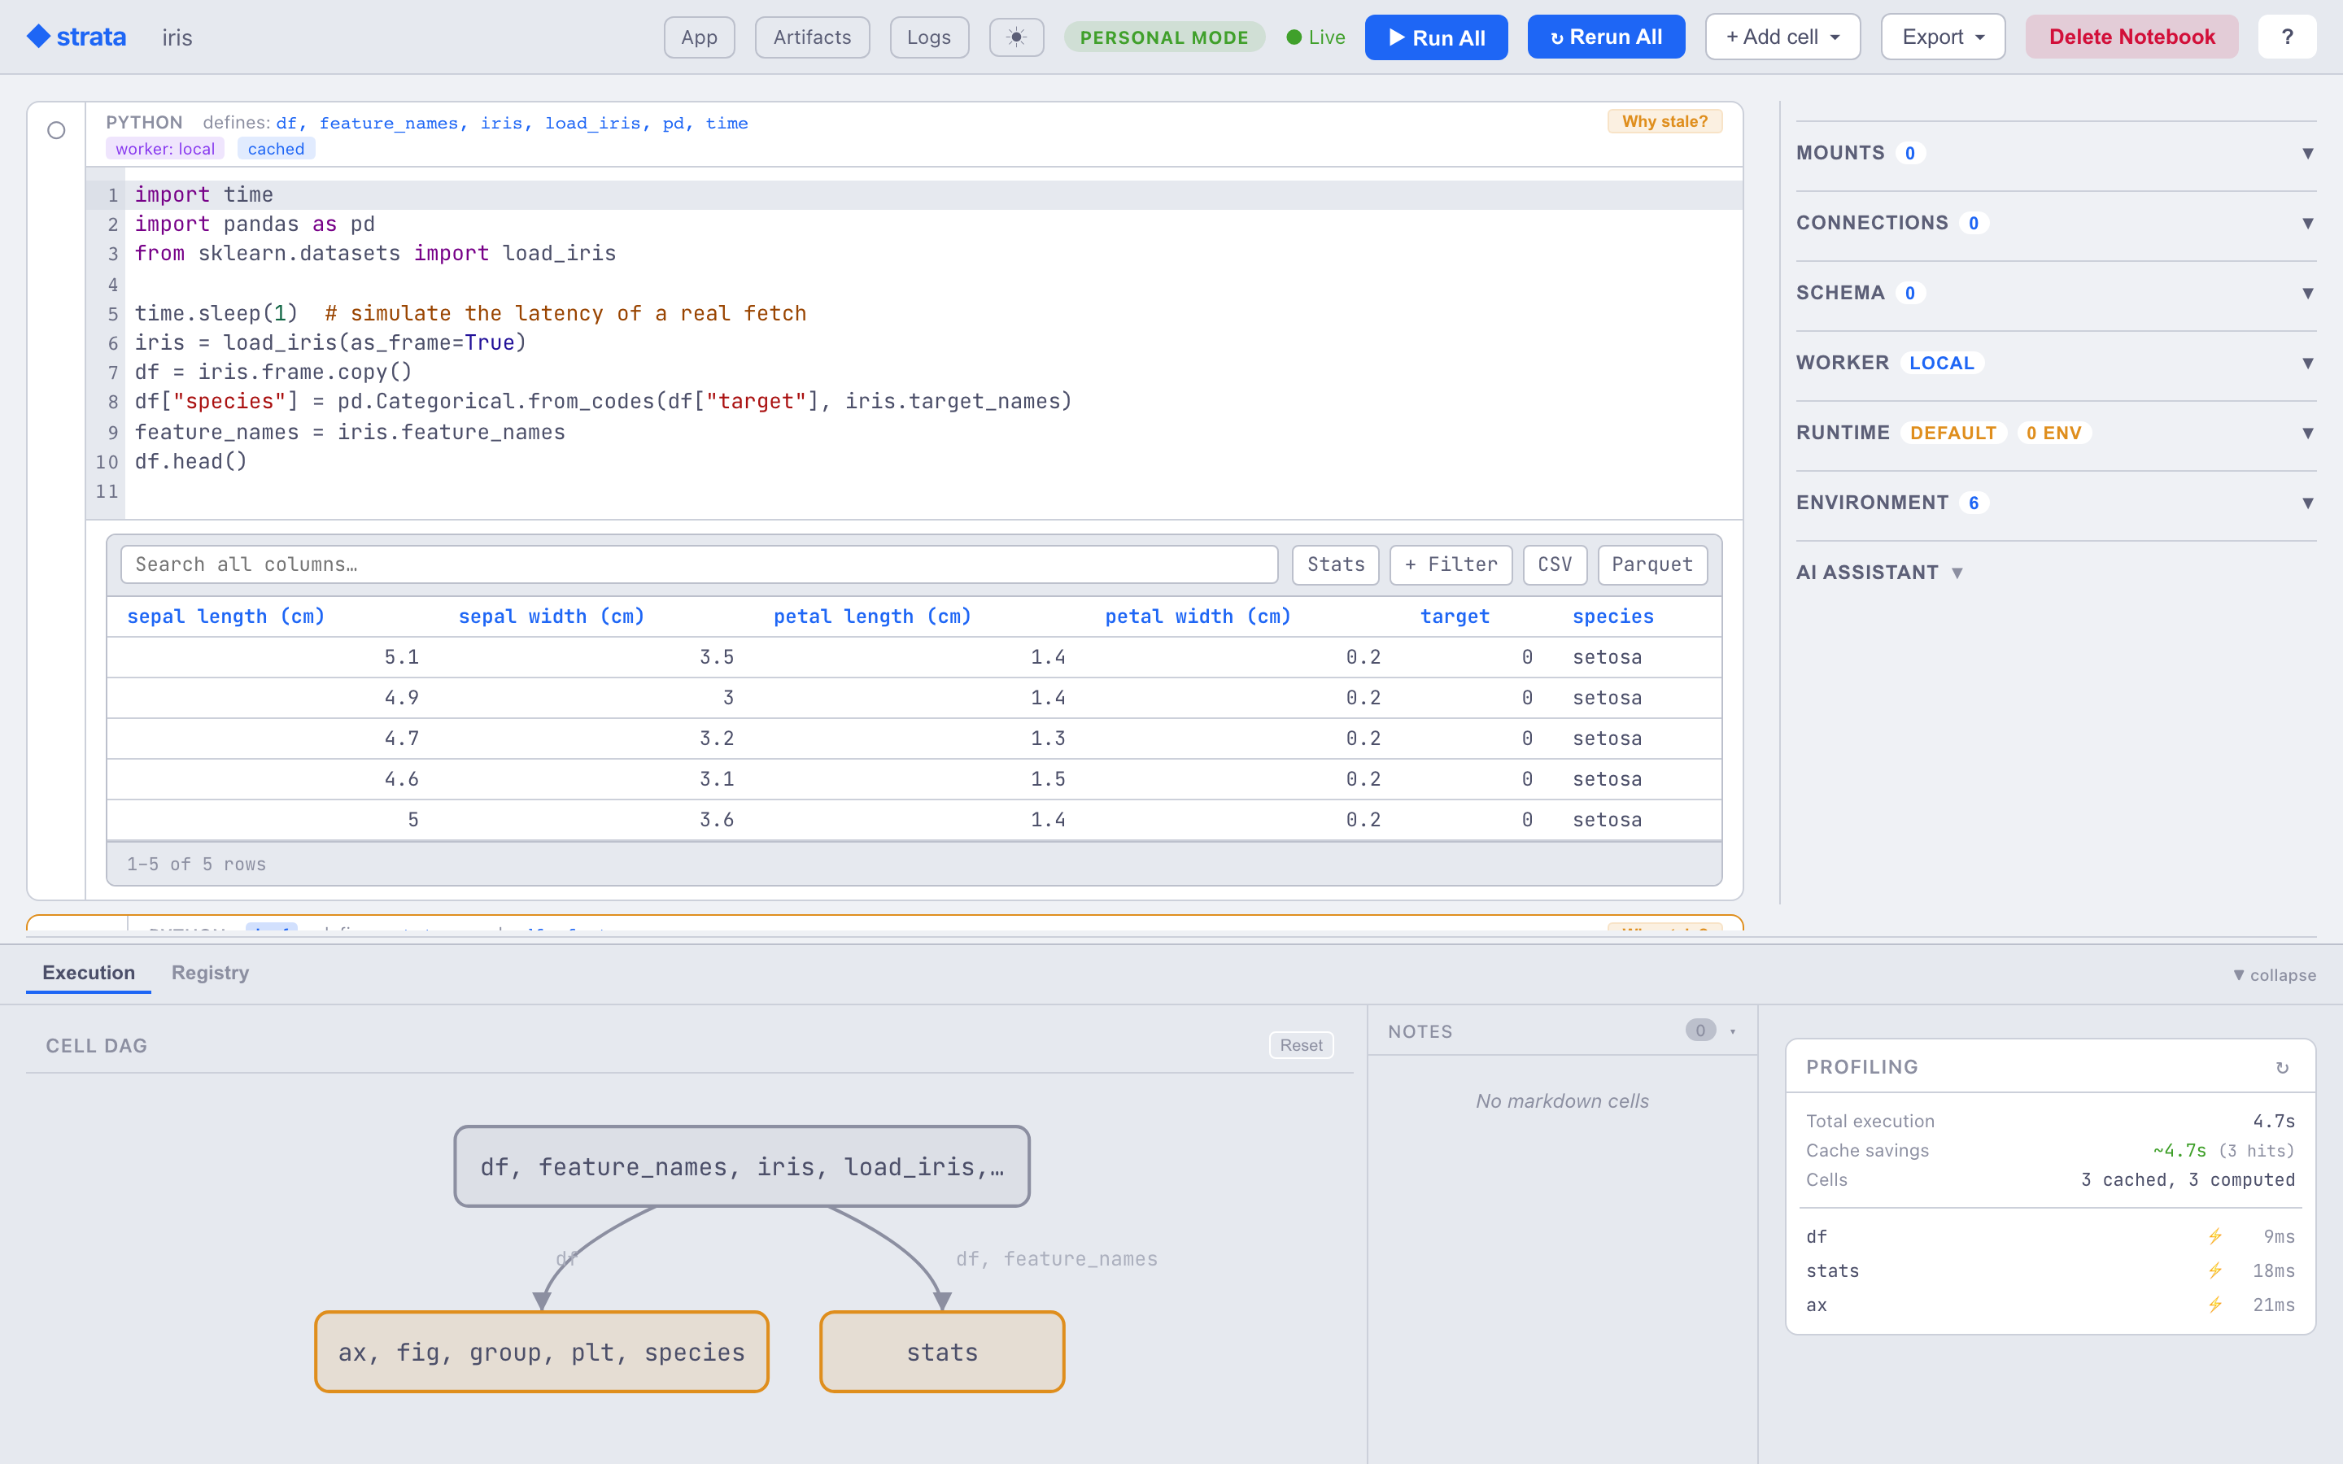Viewport: 2343px width, 1464px height.
Task: Click the Rerun All refresh icon
Action: coord(1555,39)
